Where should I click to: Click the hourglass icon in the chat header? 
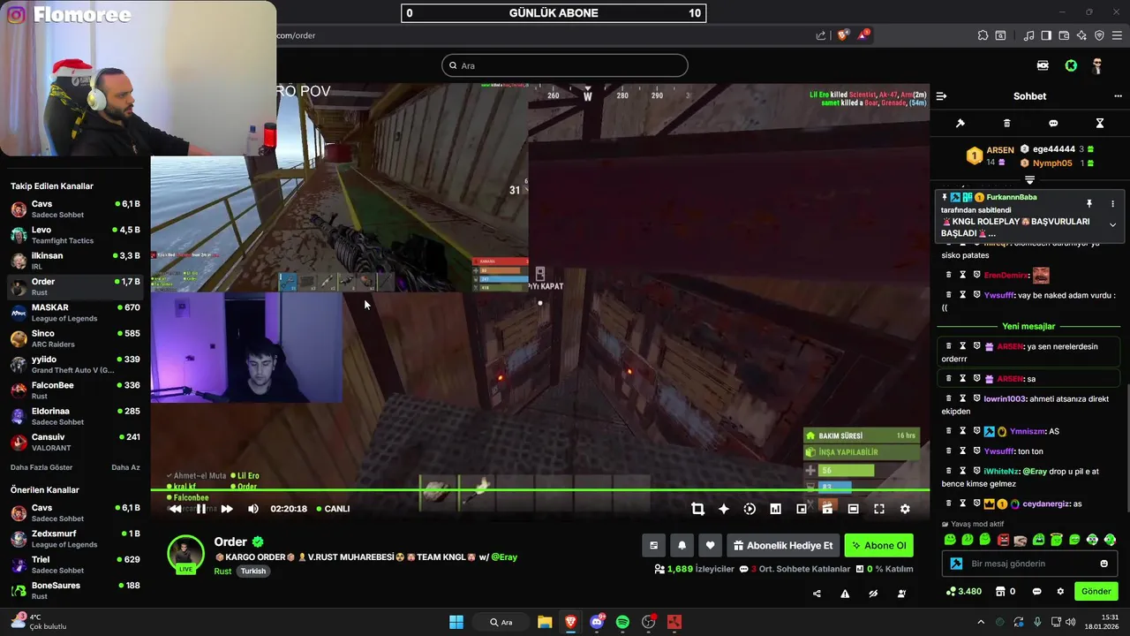pyautogui.click(x=1100, y=124)
